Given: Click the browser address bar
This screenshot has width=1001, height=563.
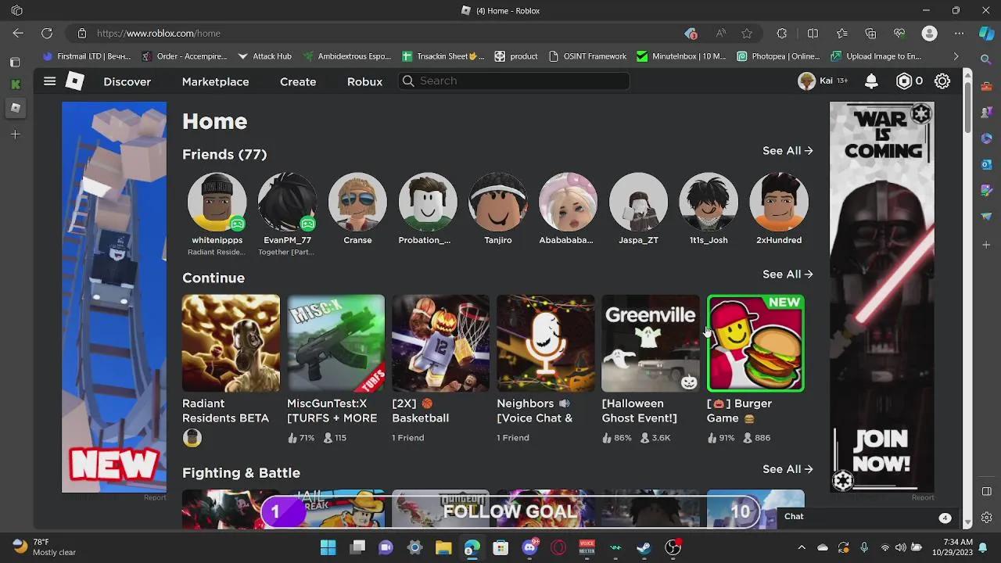Looking at the screenshot, I should [383, 34].
